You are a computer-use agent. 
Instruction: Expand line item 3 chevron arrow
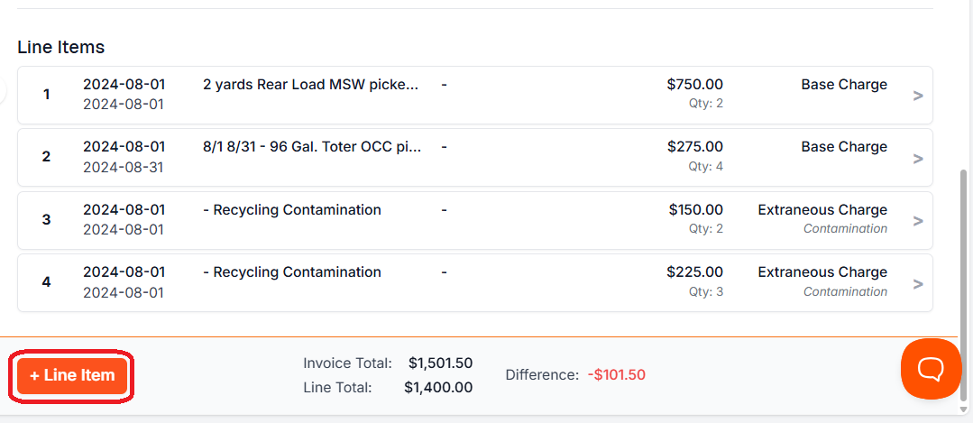(x=918, y=221)
